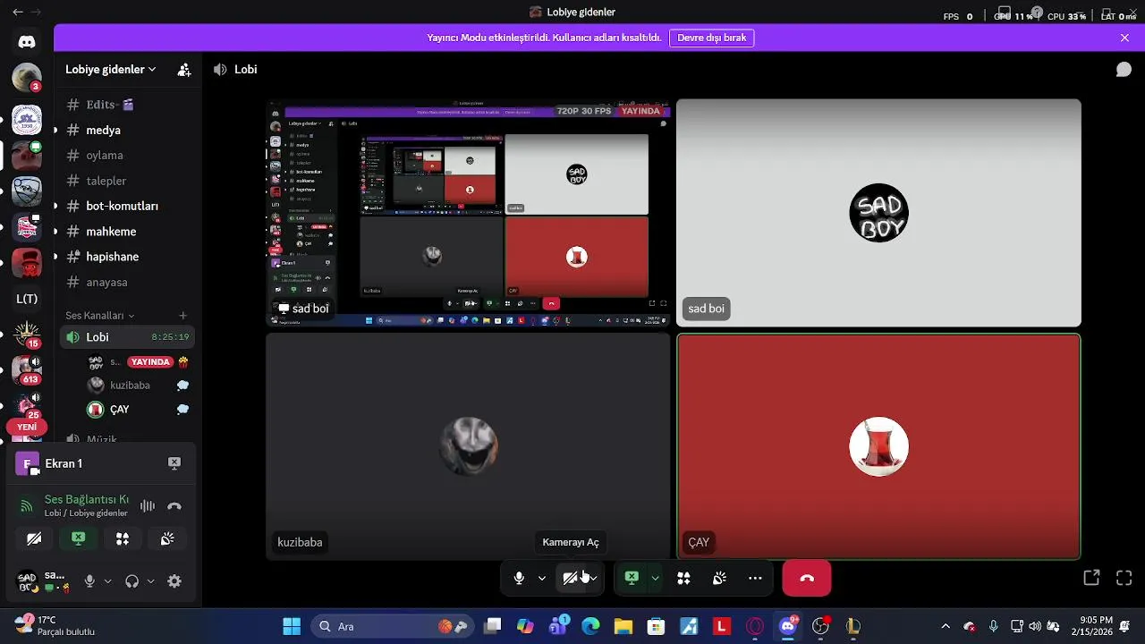The image size is (1145, 644).
Task: Open Opera GX browser in taskbar
Action: pyautogui.click(x=755, y=626)
